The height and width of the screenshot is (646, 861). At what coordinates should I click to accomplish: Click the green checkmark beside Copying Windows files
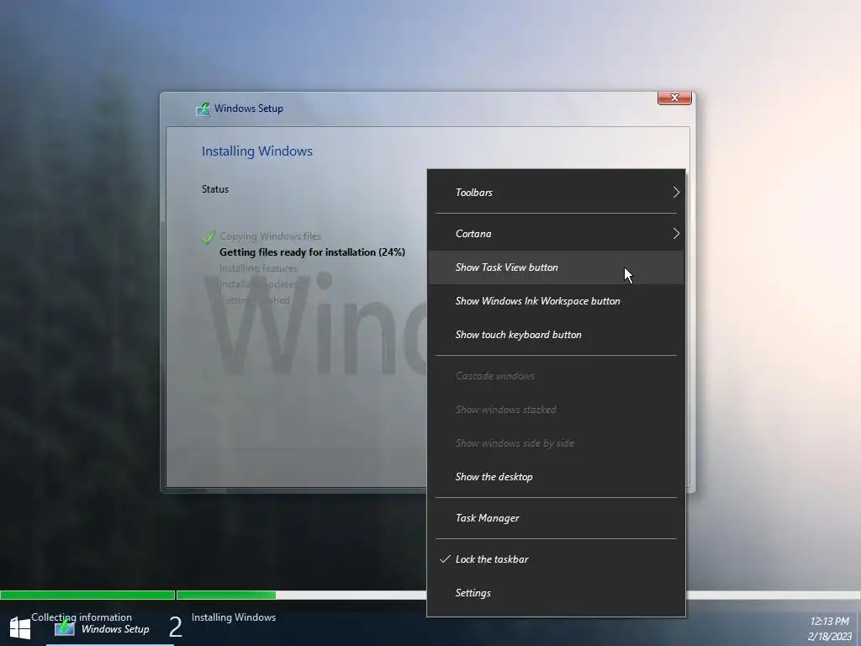point(209,237)
